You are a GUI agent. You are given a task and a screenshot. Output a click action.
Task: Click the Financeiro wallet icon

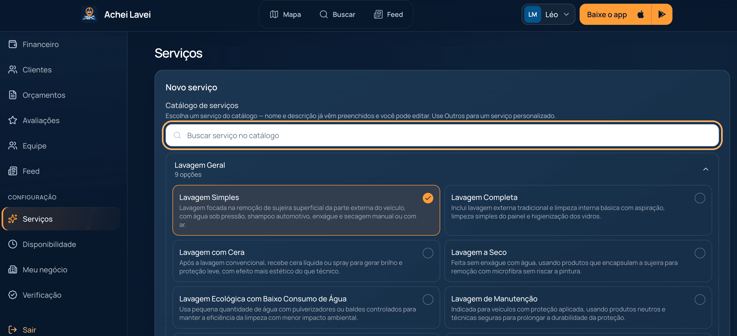pyautogui.click(x=13, y=44)
